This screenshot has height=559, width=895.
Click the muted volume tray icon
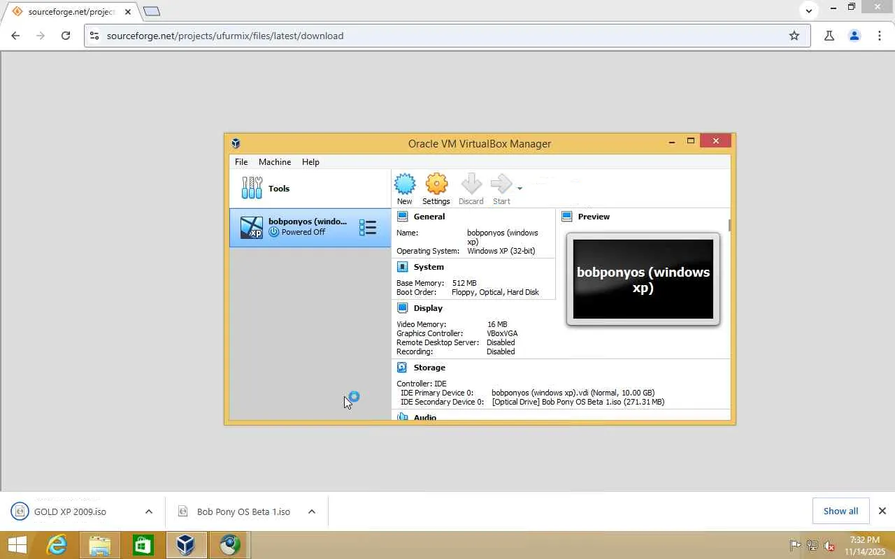coord(829,546)
